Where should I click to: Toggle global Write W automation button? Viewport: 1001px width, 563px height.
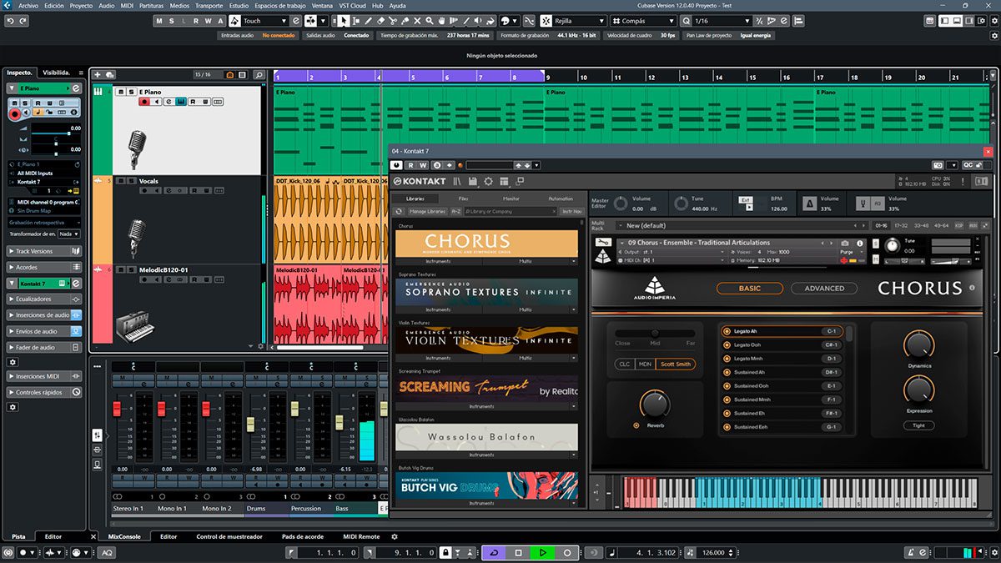coord(208,21)
